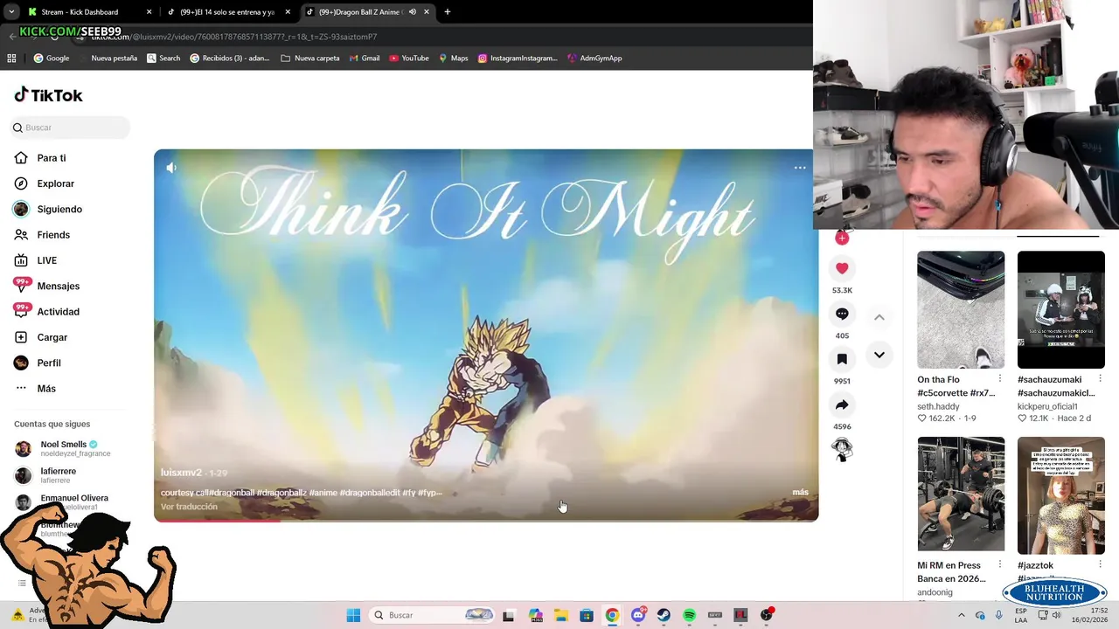Open the AdmGymApp bookmark
Image resolution: width=1119 pixels, height=629 pixels.
[x=594, y=59]
